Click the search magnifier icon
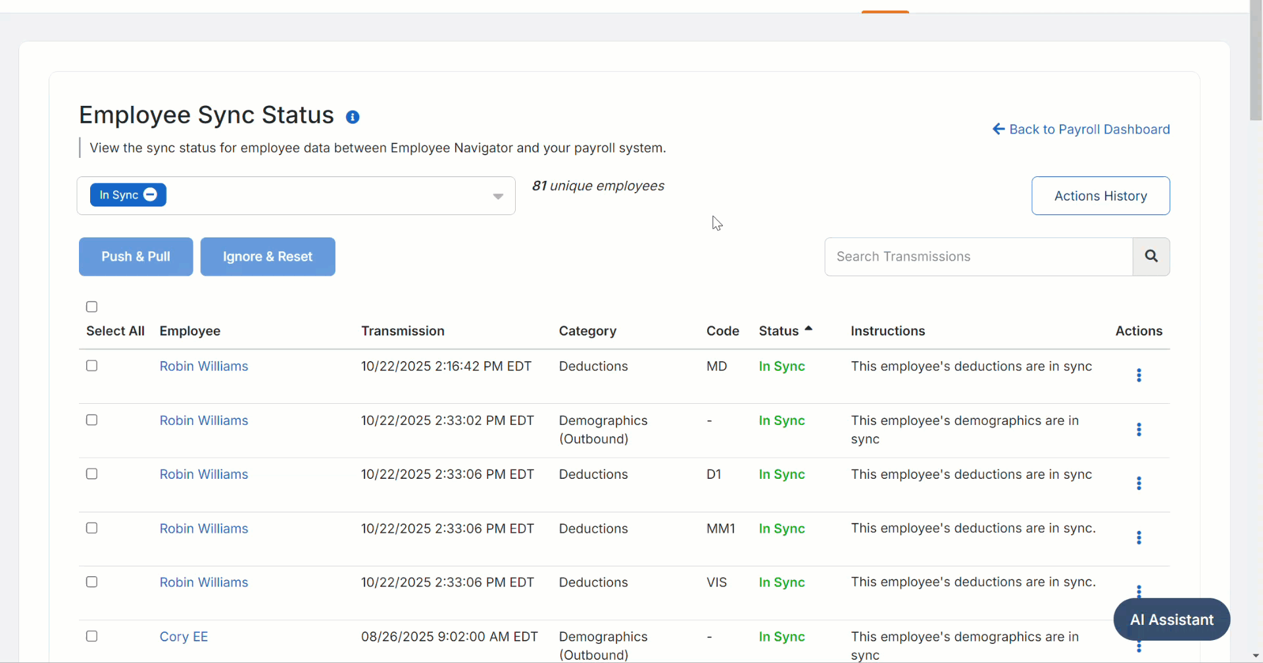This screenshot has width=1263, height=663. coord(1151,257)
